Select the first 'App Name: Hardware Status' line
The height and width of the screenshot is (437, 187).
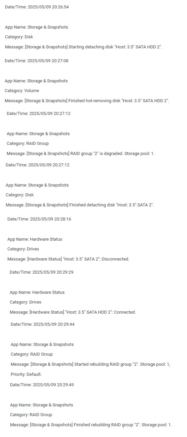(x=35, y=239)
